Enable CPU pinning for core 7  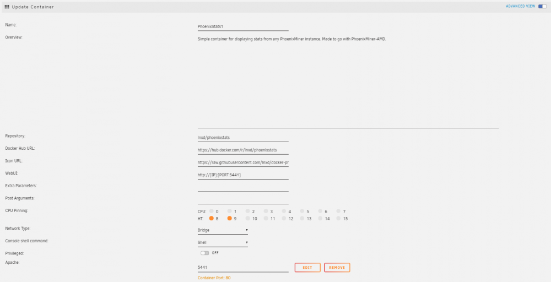[x=338, y=211]
